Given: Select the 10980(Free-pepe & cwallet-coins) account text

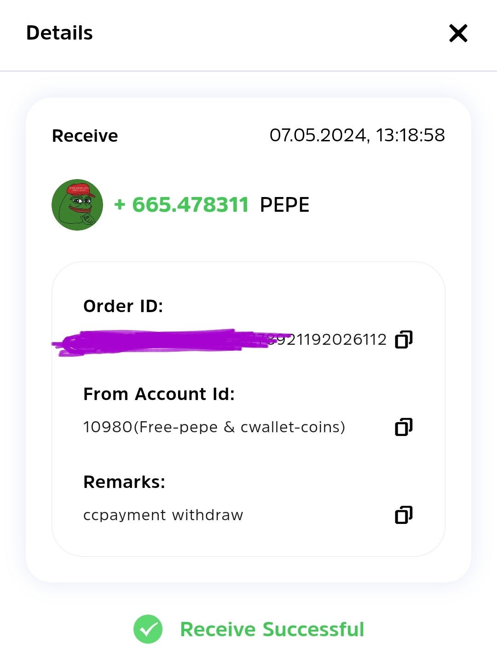Looking at the screenshot, I should (x=214, y=427).
